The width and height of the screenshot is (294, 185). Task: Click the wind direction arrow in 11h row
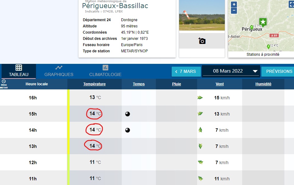pyautogui.click(x=201, y=178)
